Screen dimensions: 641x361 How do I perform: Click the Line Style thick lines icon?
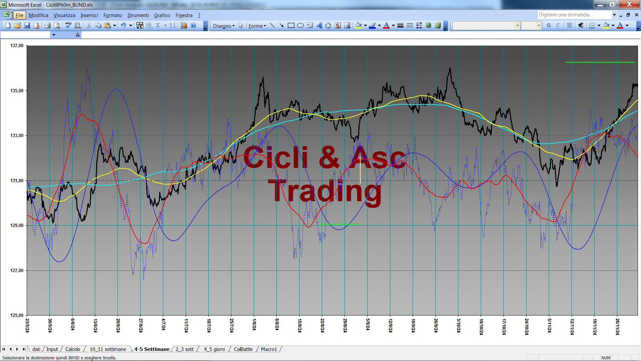pos(400,26)
